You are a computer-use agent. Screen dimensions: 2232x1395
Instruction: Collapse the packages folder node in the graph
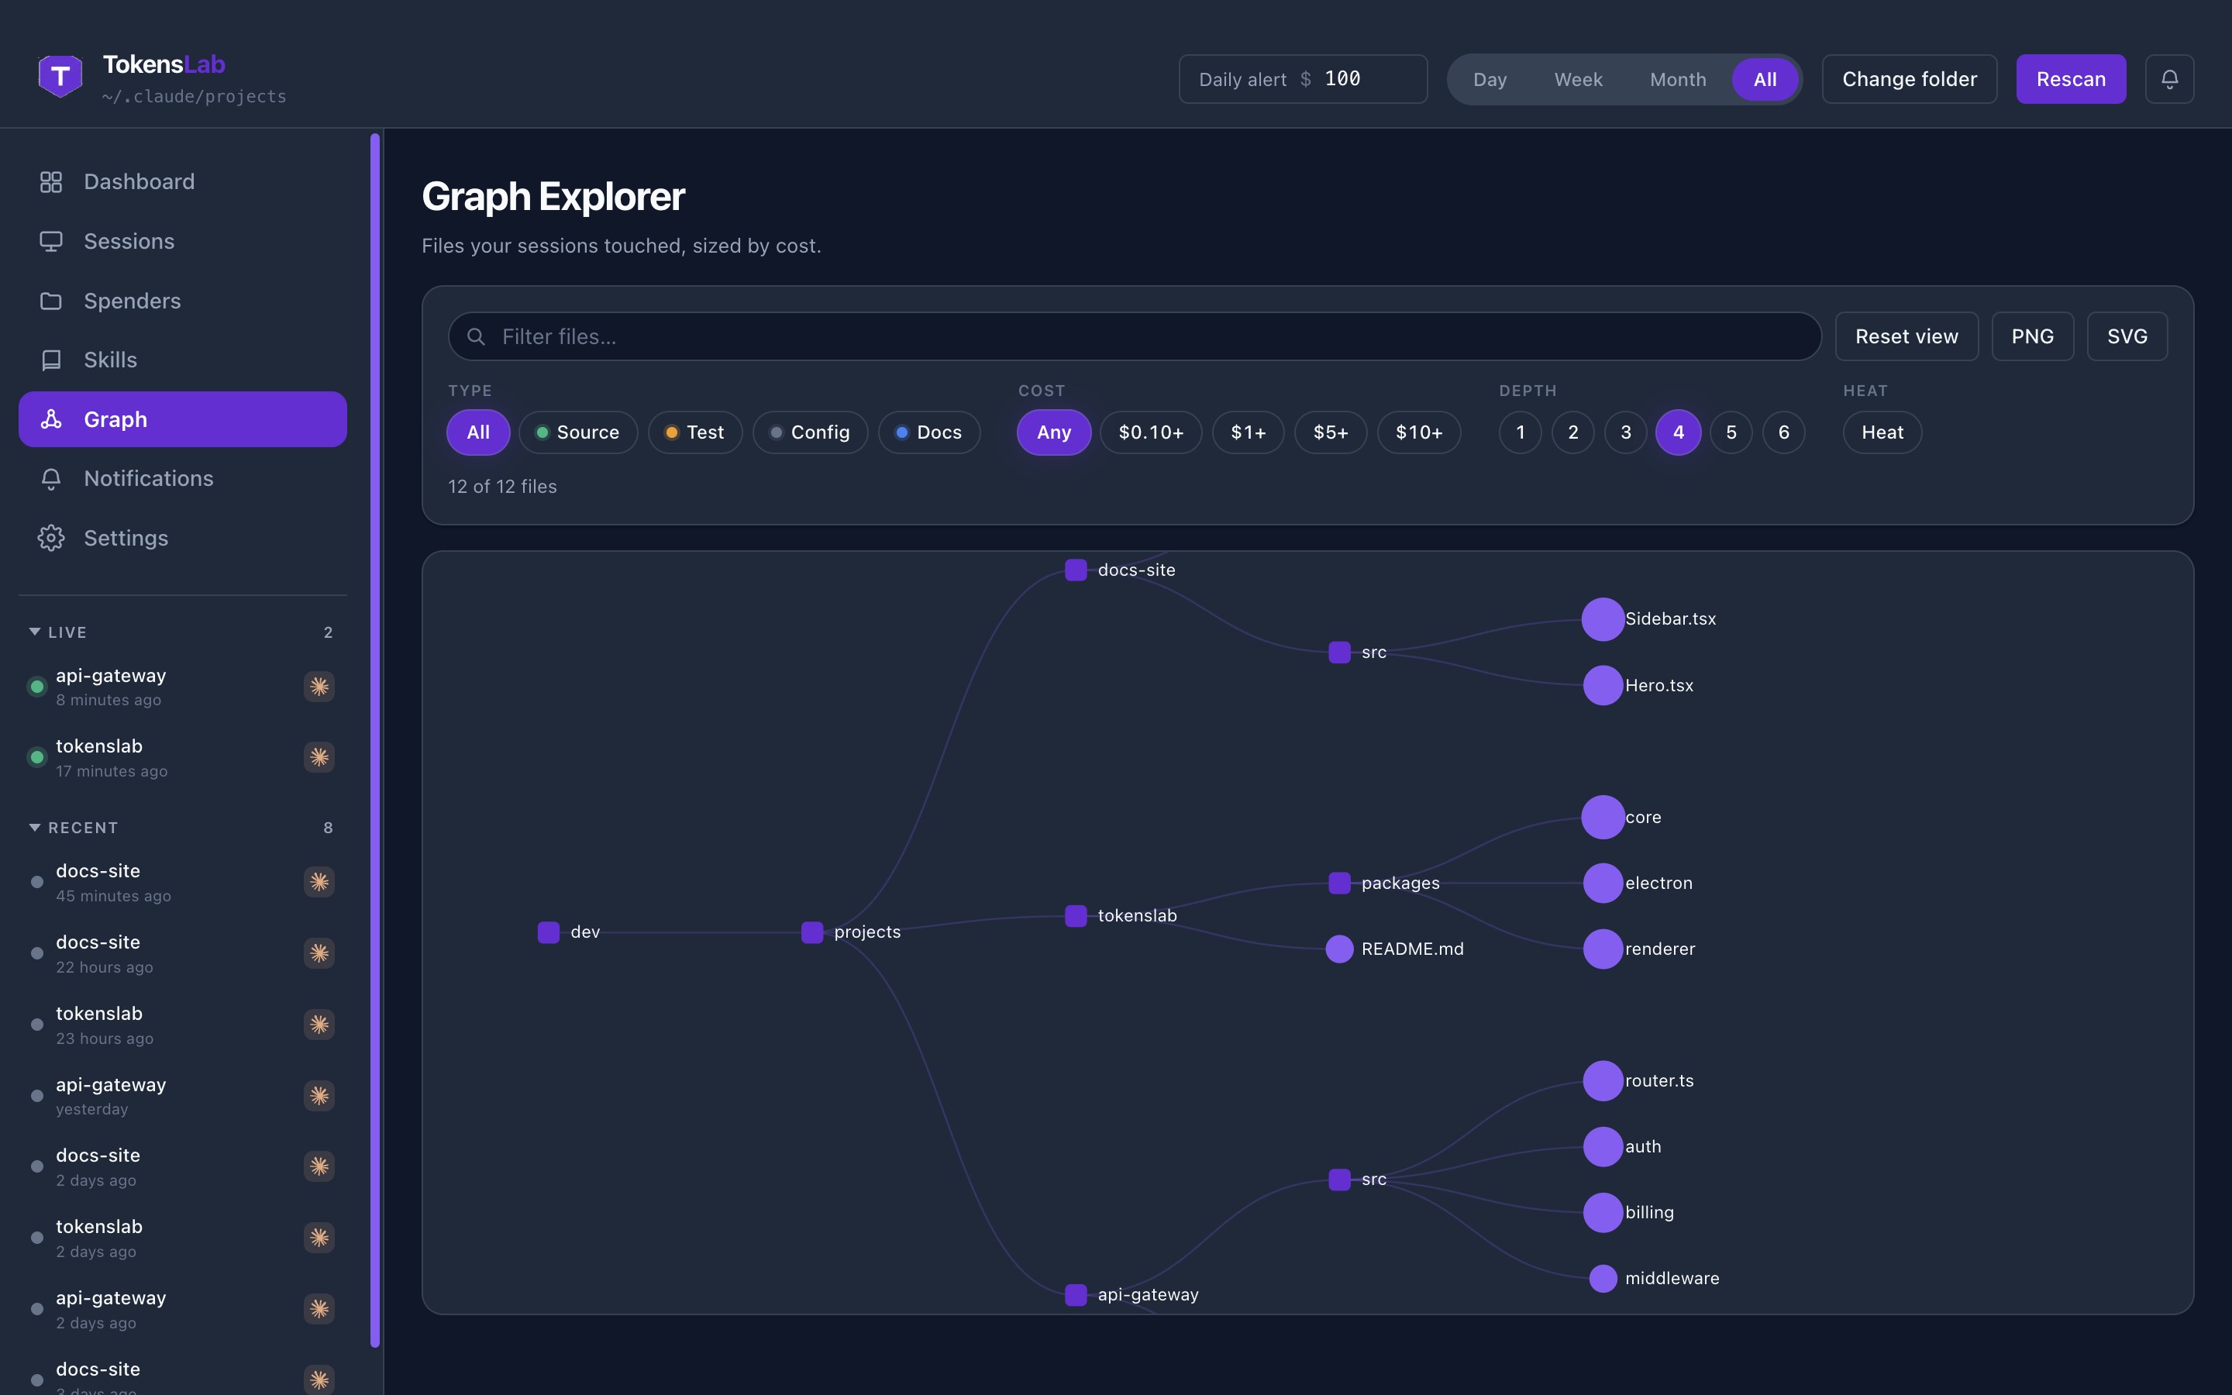pos(1339,883)
